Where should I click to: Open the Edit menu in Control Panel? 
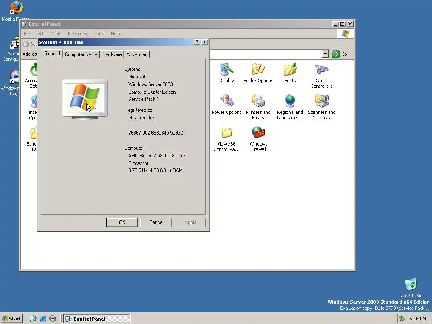[41, 34]
